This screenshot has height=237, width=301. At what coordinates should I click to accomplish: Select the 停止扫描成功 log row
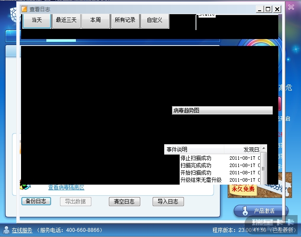tap(220, 158)
